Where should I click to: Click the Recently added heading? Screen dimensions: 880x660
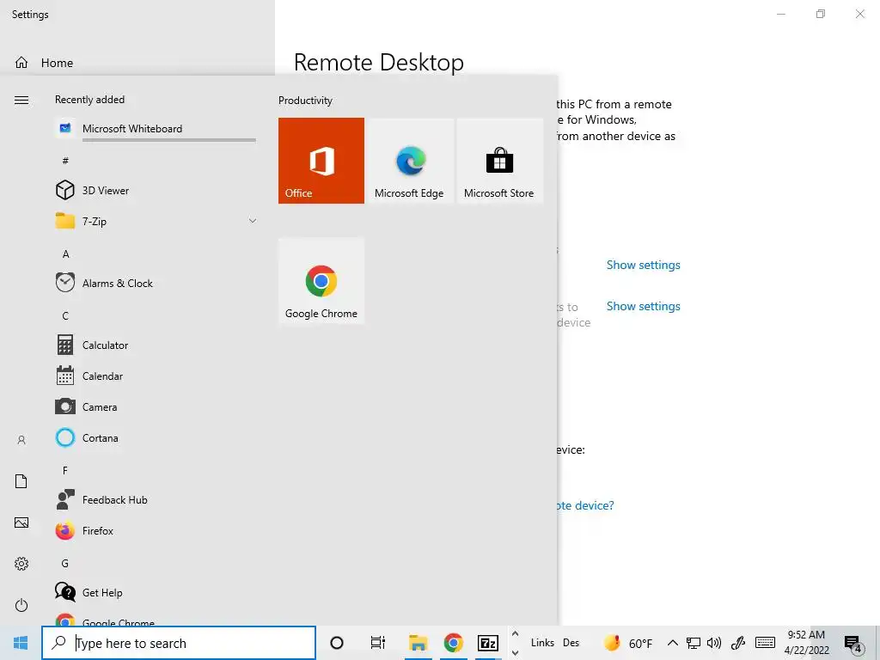tap(89, 100)
